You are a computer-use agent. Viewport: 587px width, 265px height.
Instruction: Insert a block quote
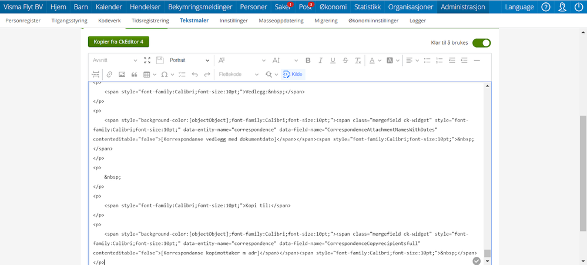134,75
